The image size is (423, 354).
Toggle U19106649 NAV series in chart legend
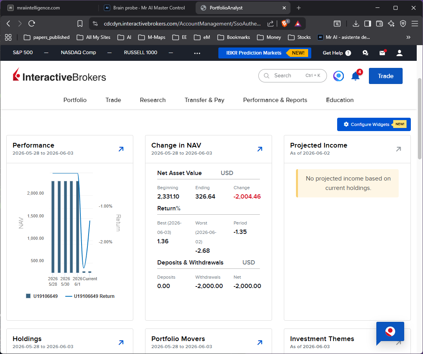coord(42,296)
